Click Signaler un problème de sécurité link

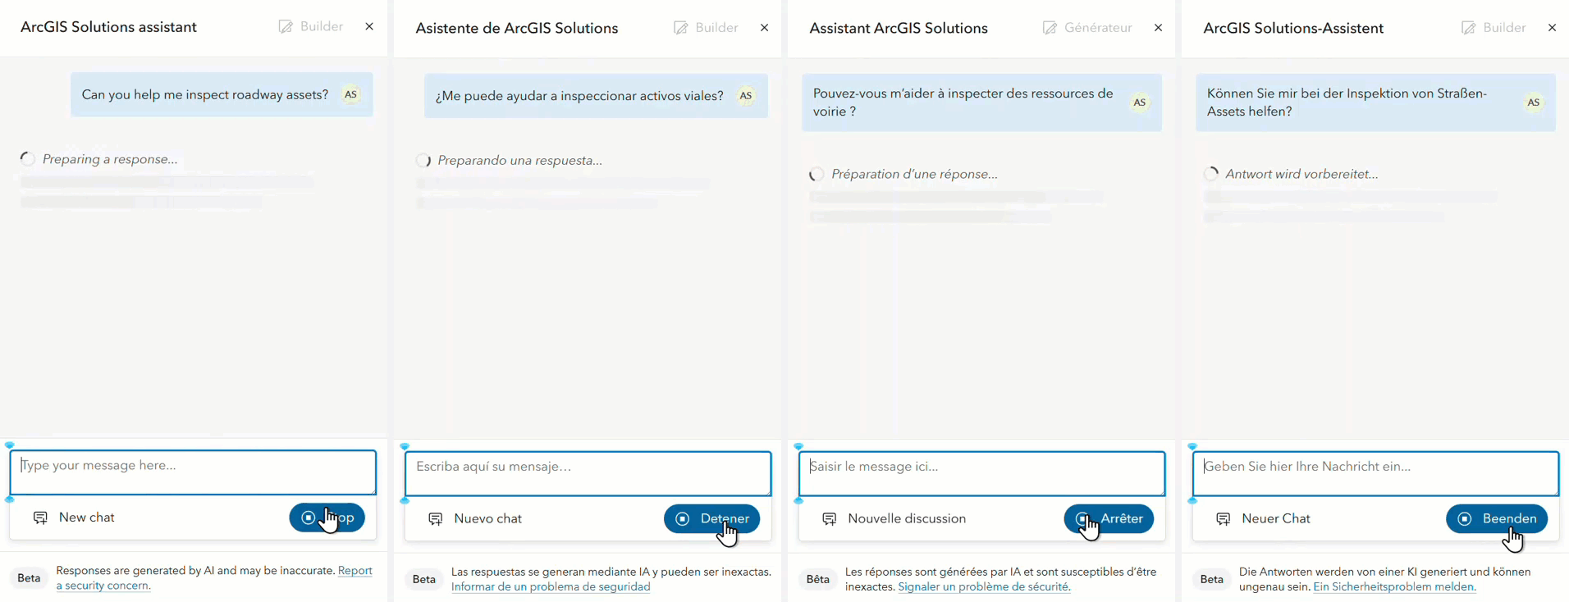point(984,586)
